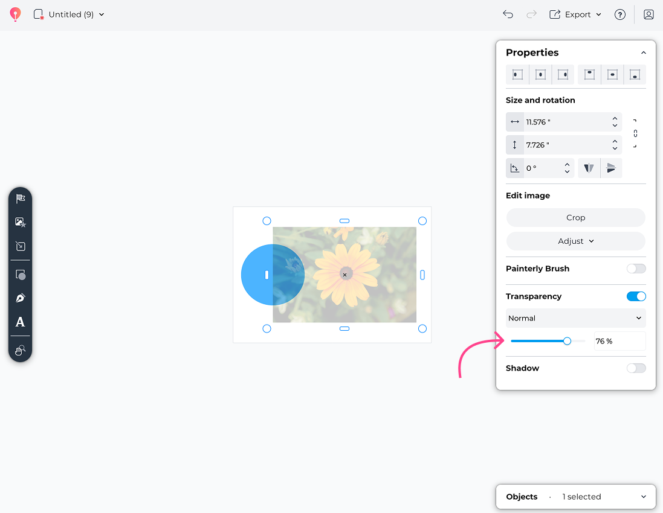The width and height of the screenshot is (663, 513).
Task: Open the Untitled (9) document menu
Action: tap(69, 14)
